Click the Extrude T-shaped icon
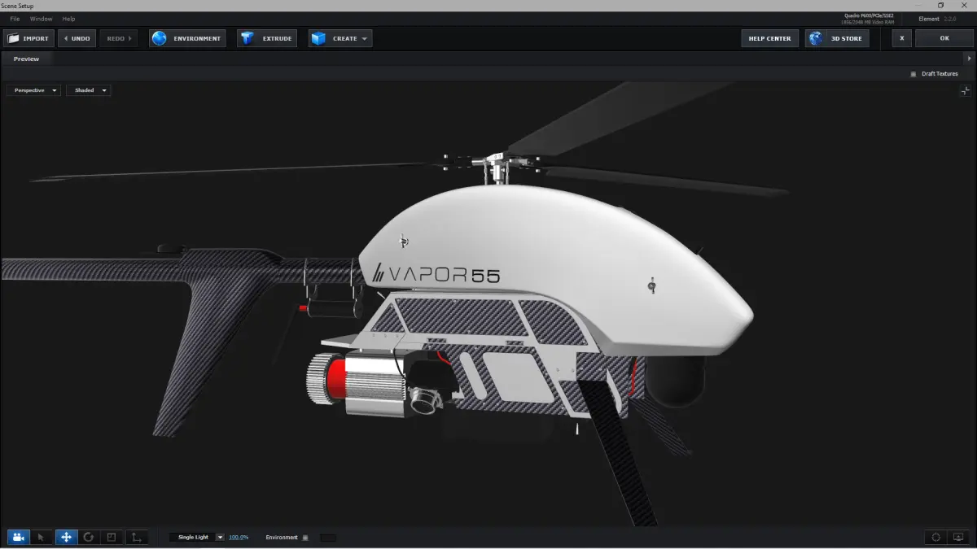The width and height of the screenshot is (977, 549). pyautogui.click(x=248, y=38)
